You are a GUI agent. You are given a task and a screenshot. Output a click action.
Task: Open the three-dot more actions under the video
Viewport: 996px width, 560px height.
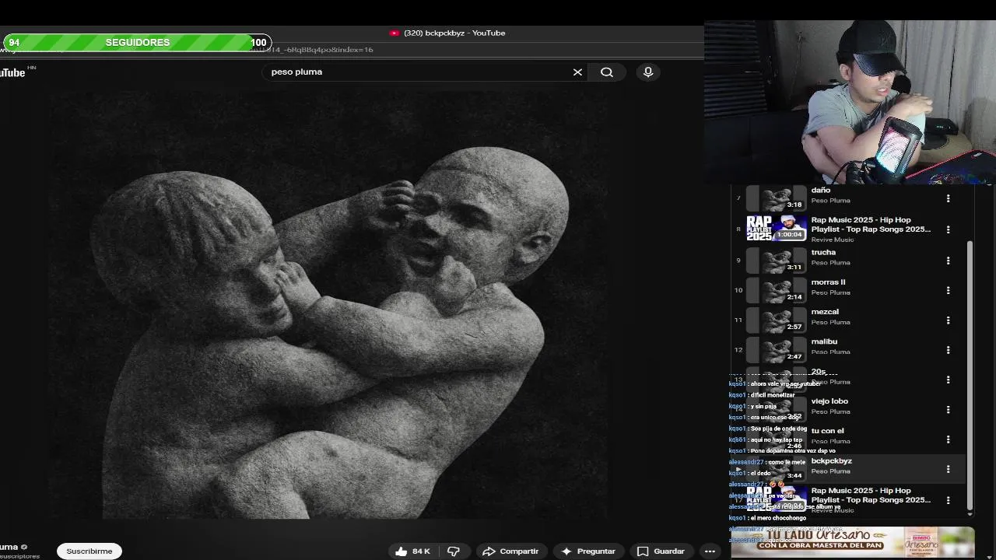[x=710, y=551]
